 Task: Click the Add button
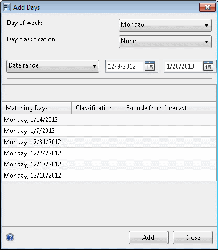(x=148, y=238)
